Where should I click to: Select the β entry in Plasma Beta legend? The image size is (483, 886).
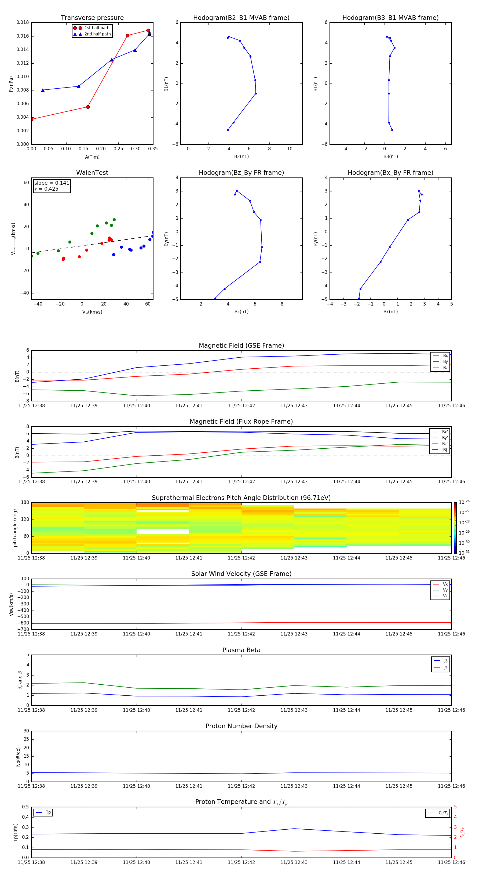pyautogui.click(x=441, y=668)
